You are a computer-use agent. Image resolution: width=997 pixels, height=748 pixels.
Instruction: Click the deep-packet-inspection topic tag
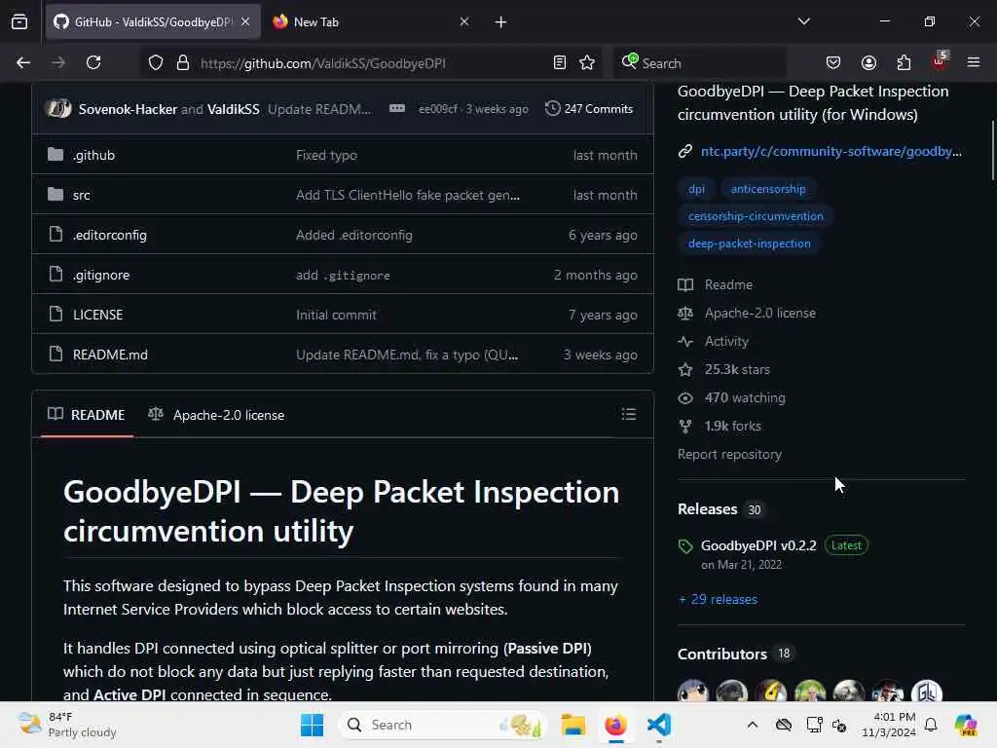[x=749, y=243]
